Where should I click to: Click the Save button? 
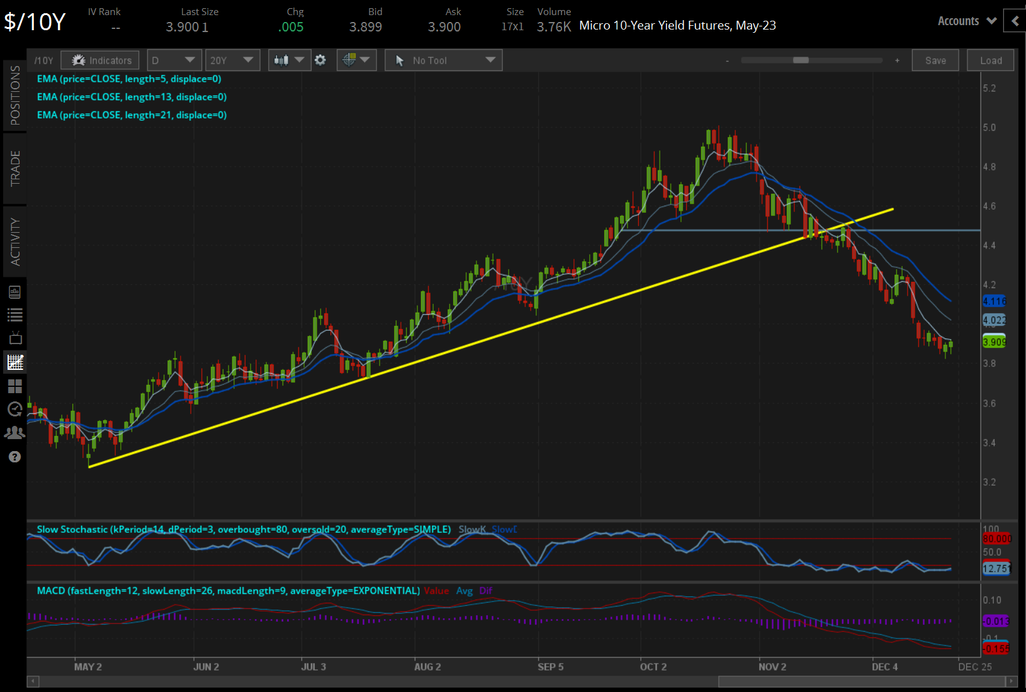tap(935, 60)
